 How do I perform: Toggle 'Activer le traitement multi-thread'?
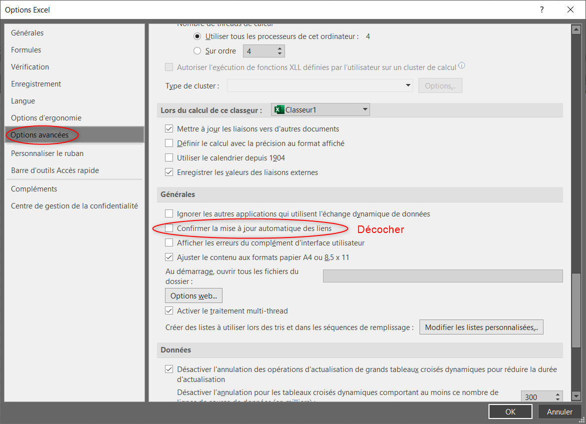pyautogui.click(x=169, y=311)
